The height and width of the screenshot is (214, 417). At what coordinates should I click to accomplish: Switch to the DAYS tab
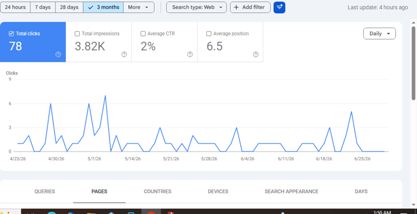tap(361, 191)
